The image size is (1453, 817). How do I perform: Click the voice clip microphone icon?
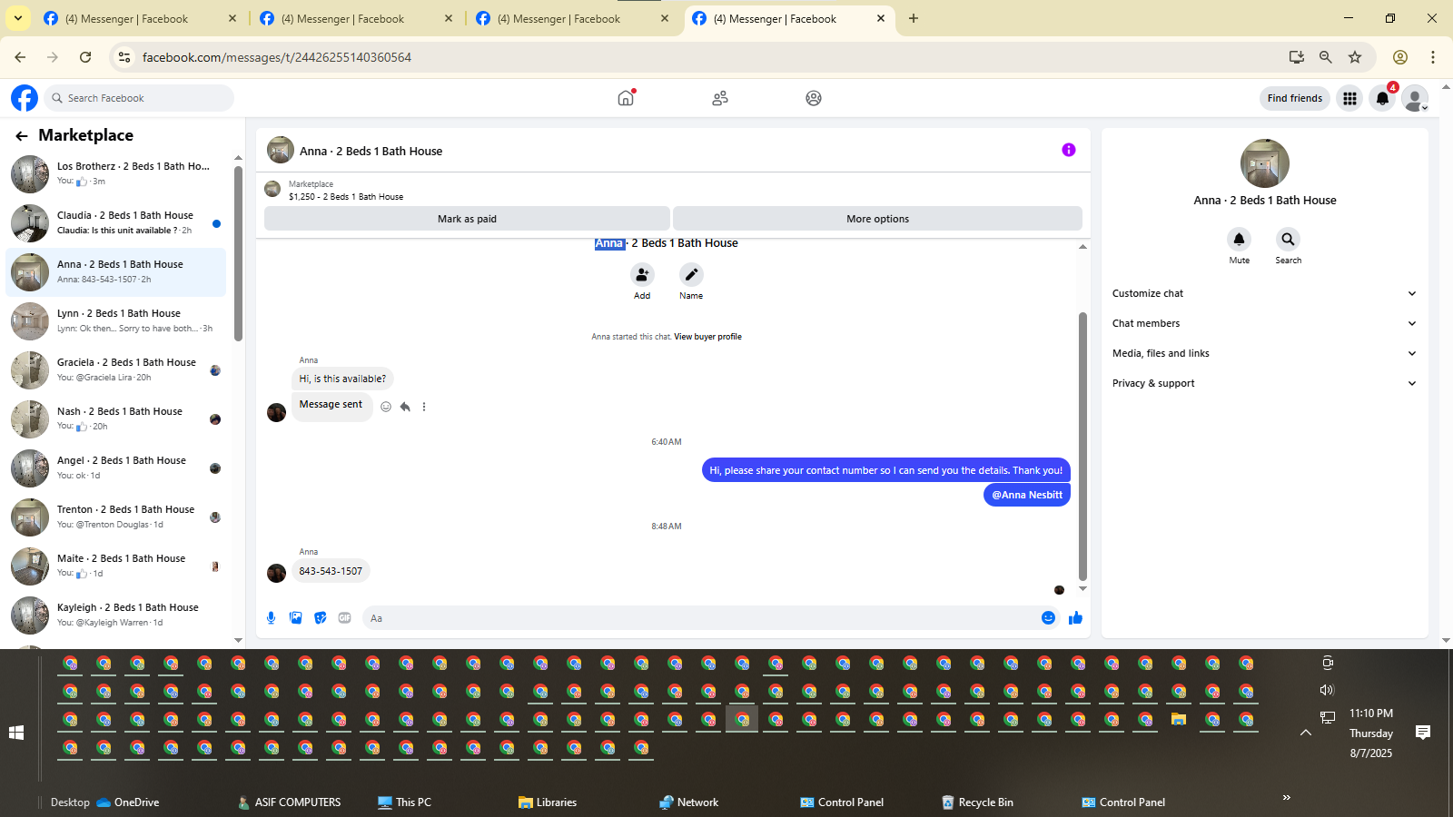(271, 618)
